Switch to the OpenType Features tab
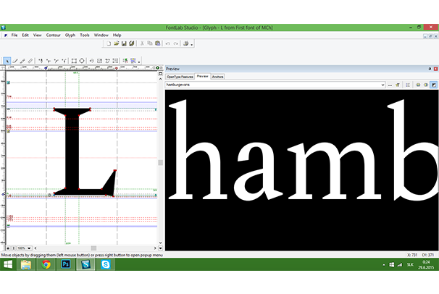The image size is (439, 294). click(180, 76)
